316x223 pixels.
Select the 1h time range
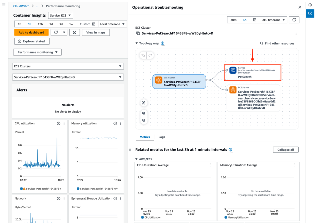[x=19, y=24]
